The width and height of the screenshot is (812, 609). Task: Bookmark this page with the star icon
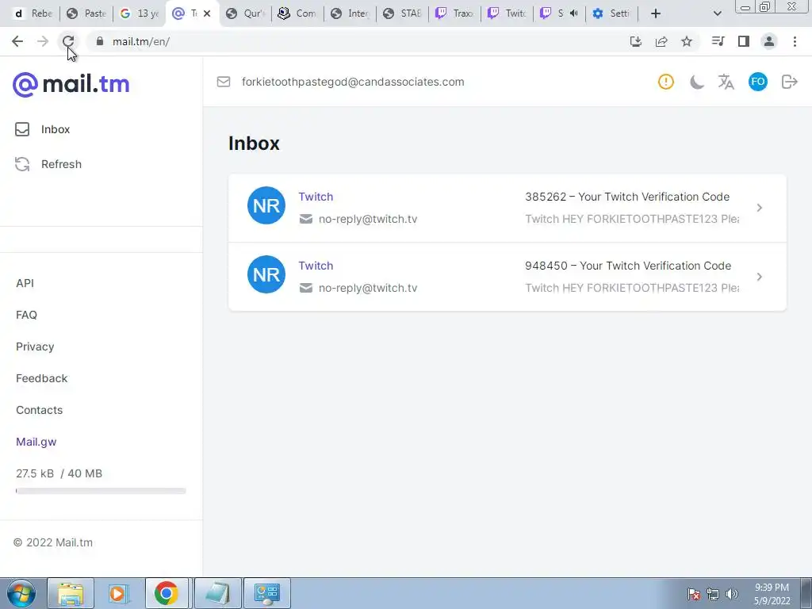[x=687, y=41]
